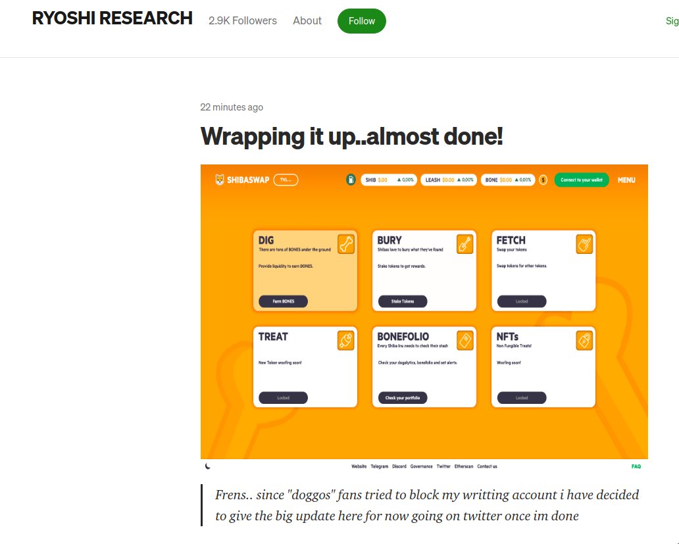Screen dimensions: 679x544
Task: Click the tag icon on BONEFOLIO card
Action: tap(465, 341)
